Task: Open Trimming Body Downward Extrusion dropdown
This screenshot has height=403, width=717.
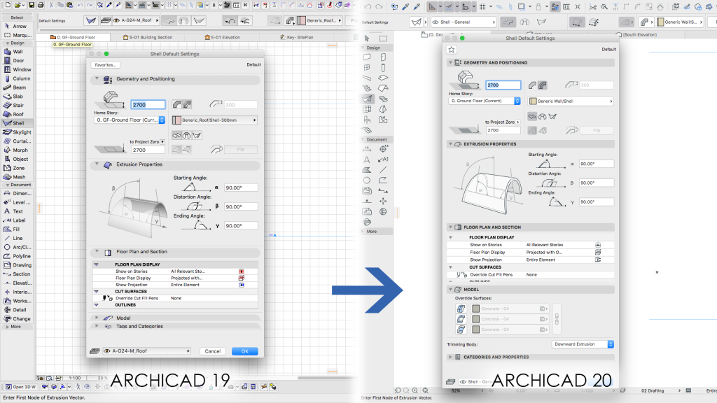Action: click(583, 344)
